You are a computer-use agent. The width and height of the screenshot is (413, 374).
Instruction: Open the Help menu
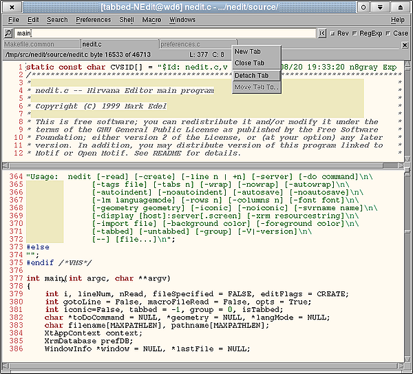[397, 20]
